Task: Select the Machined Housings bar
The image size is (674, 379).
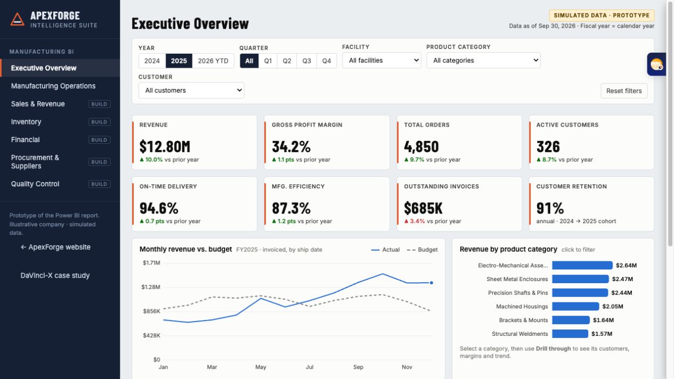Action: coord(575,307)
